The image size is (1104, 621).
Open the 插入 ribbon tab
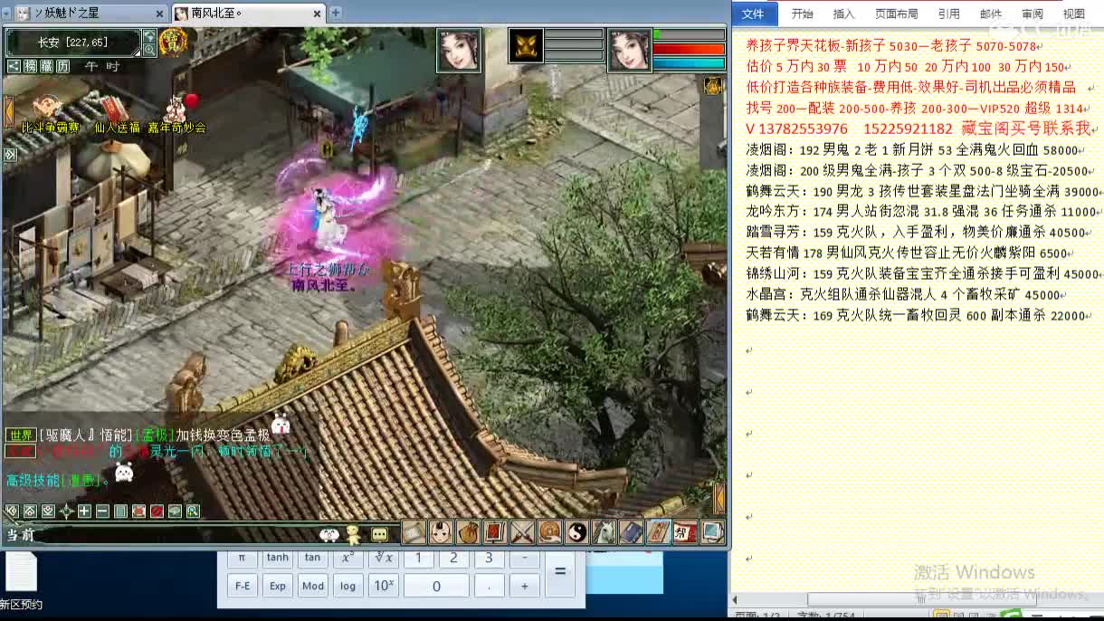[843, 14]
